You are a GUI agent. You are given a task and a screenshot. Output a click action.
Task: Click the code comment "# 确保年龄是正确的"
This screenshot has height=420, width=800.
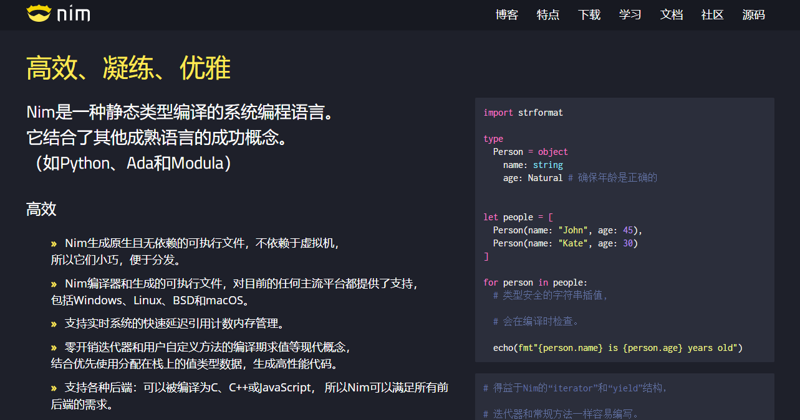pos(612,178)
